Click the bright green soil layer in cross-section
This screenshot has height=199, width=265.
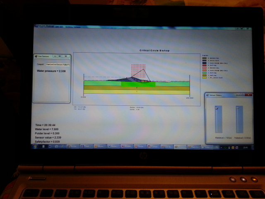coord(138,84)
